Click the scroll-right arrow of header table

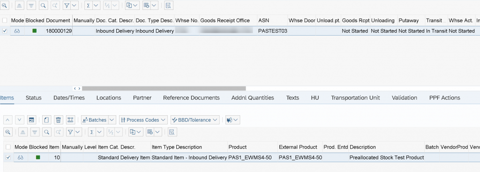(x=79, y=89)
